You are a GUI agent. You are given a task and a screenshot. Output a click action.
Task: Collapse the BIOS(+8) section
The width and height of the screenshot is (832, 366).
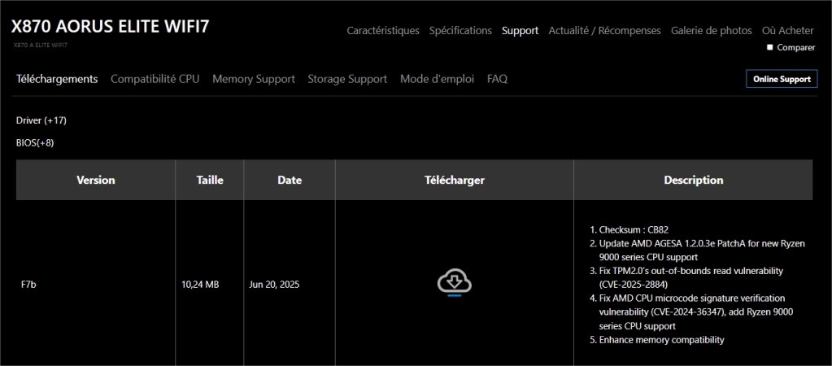(x=35, y=142)
